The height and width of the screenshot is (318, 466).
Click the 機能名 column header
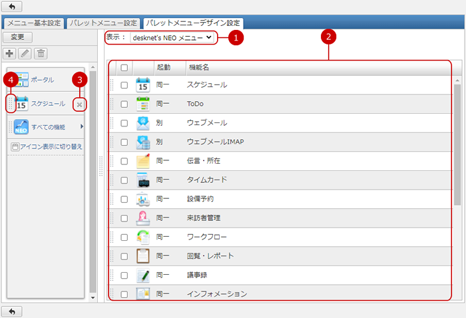pyautogui.click(x=199, y=67)
